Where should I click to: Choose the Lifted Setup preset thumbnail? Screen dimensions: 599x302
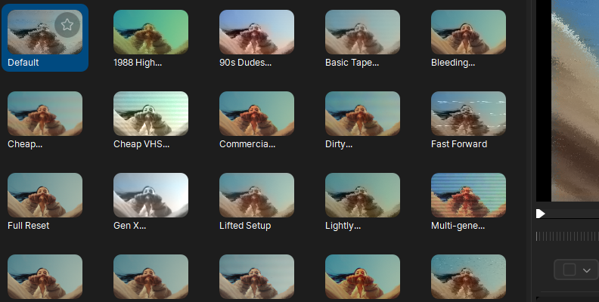[256, 196]
